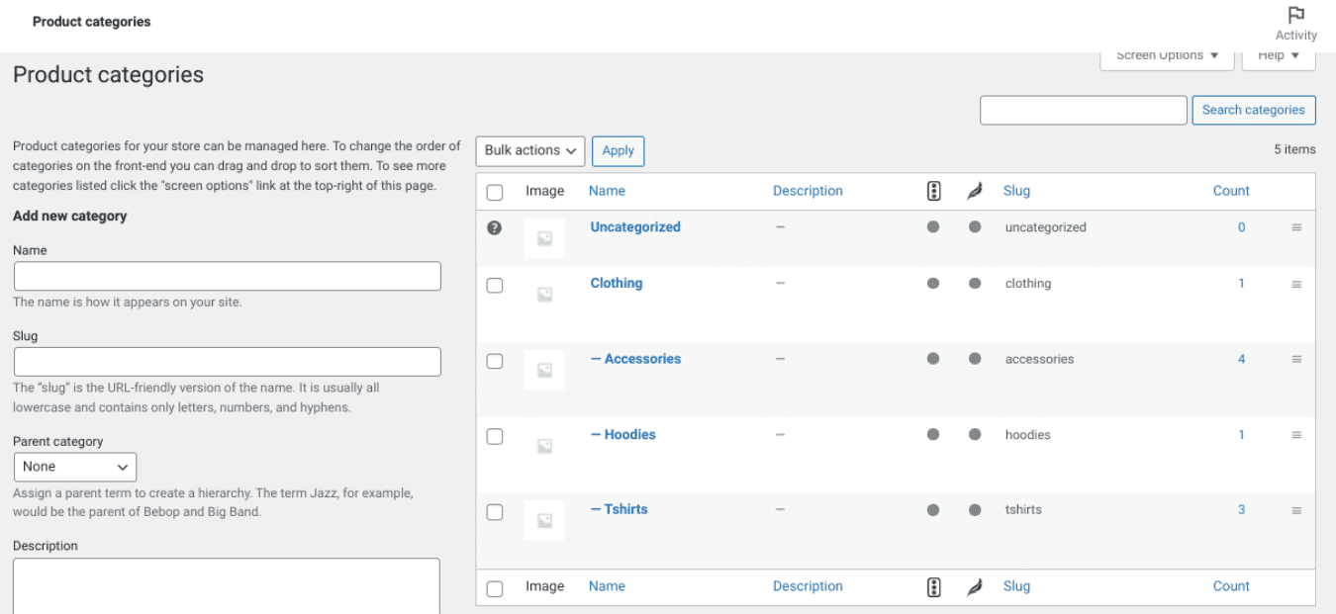Click the question mark icon beside Uncategorized
The width and height of the screenshot is (1336, 614).
click(495, 227)
